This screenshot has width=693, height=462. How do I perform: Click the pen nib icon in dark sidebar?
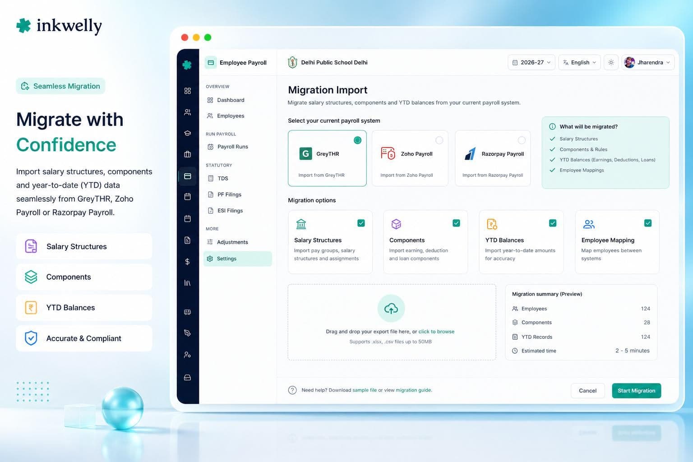(188, 333)
